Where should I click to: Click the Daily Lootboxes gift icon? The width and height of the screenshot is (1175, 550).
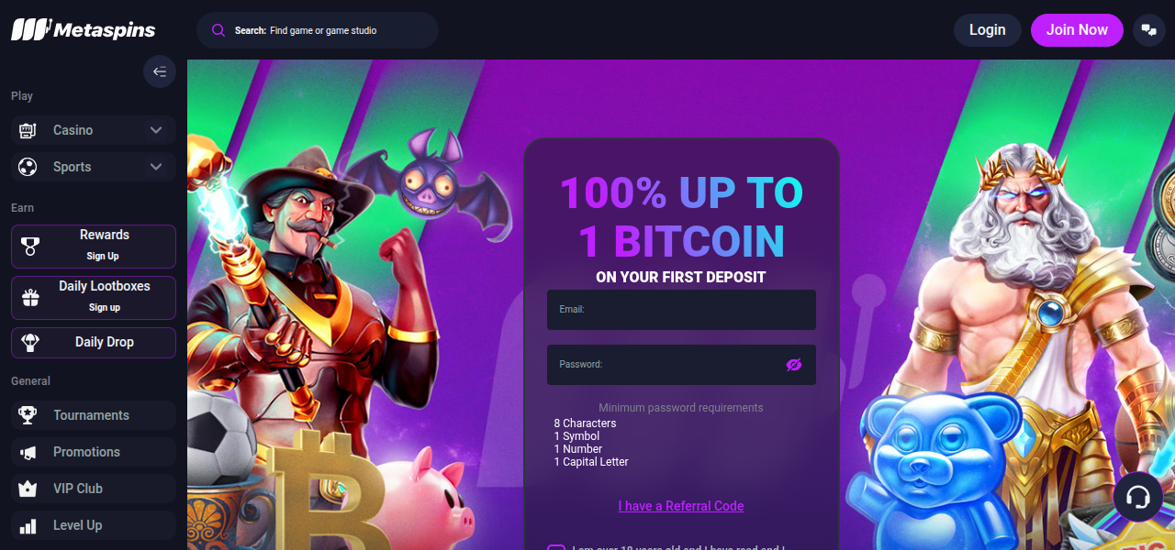[30, 297]
